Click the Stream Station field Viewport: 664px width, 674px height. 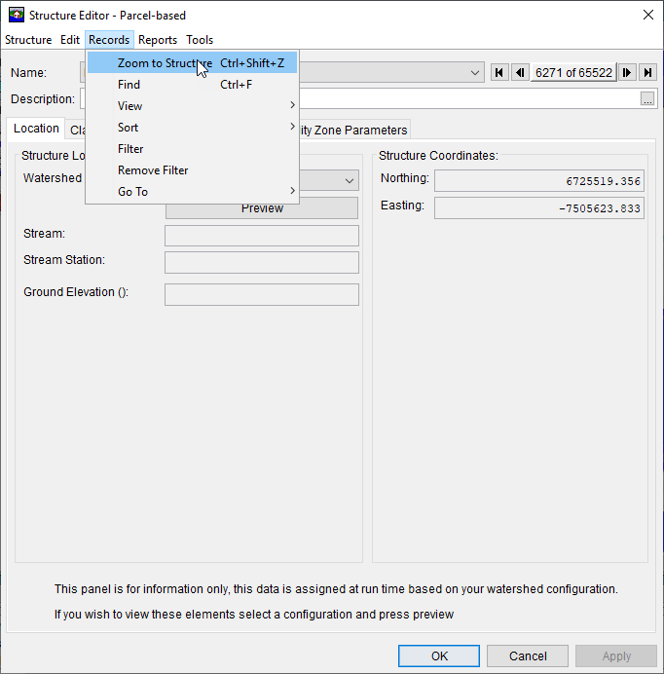[x=262, y=262]
